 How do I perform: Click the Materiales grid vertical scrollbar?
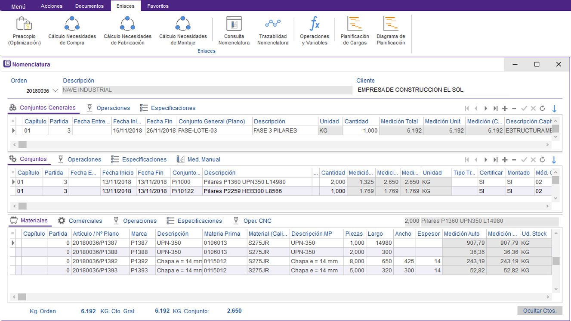[556, 262]
